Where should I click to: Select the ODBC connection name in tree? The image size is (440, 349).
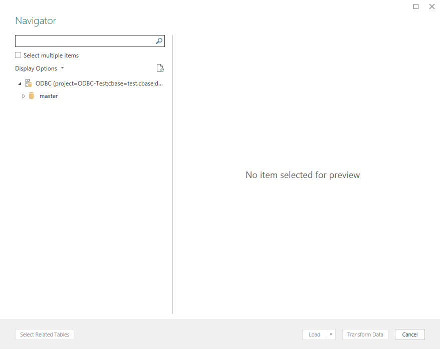pos(99,83)
